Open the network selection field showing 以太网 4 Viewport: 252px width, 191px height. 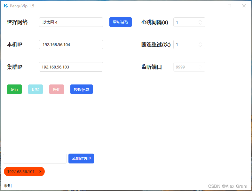tap(71, 22)
